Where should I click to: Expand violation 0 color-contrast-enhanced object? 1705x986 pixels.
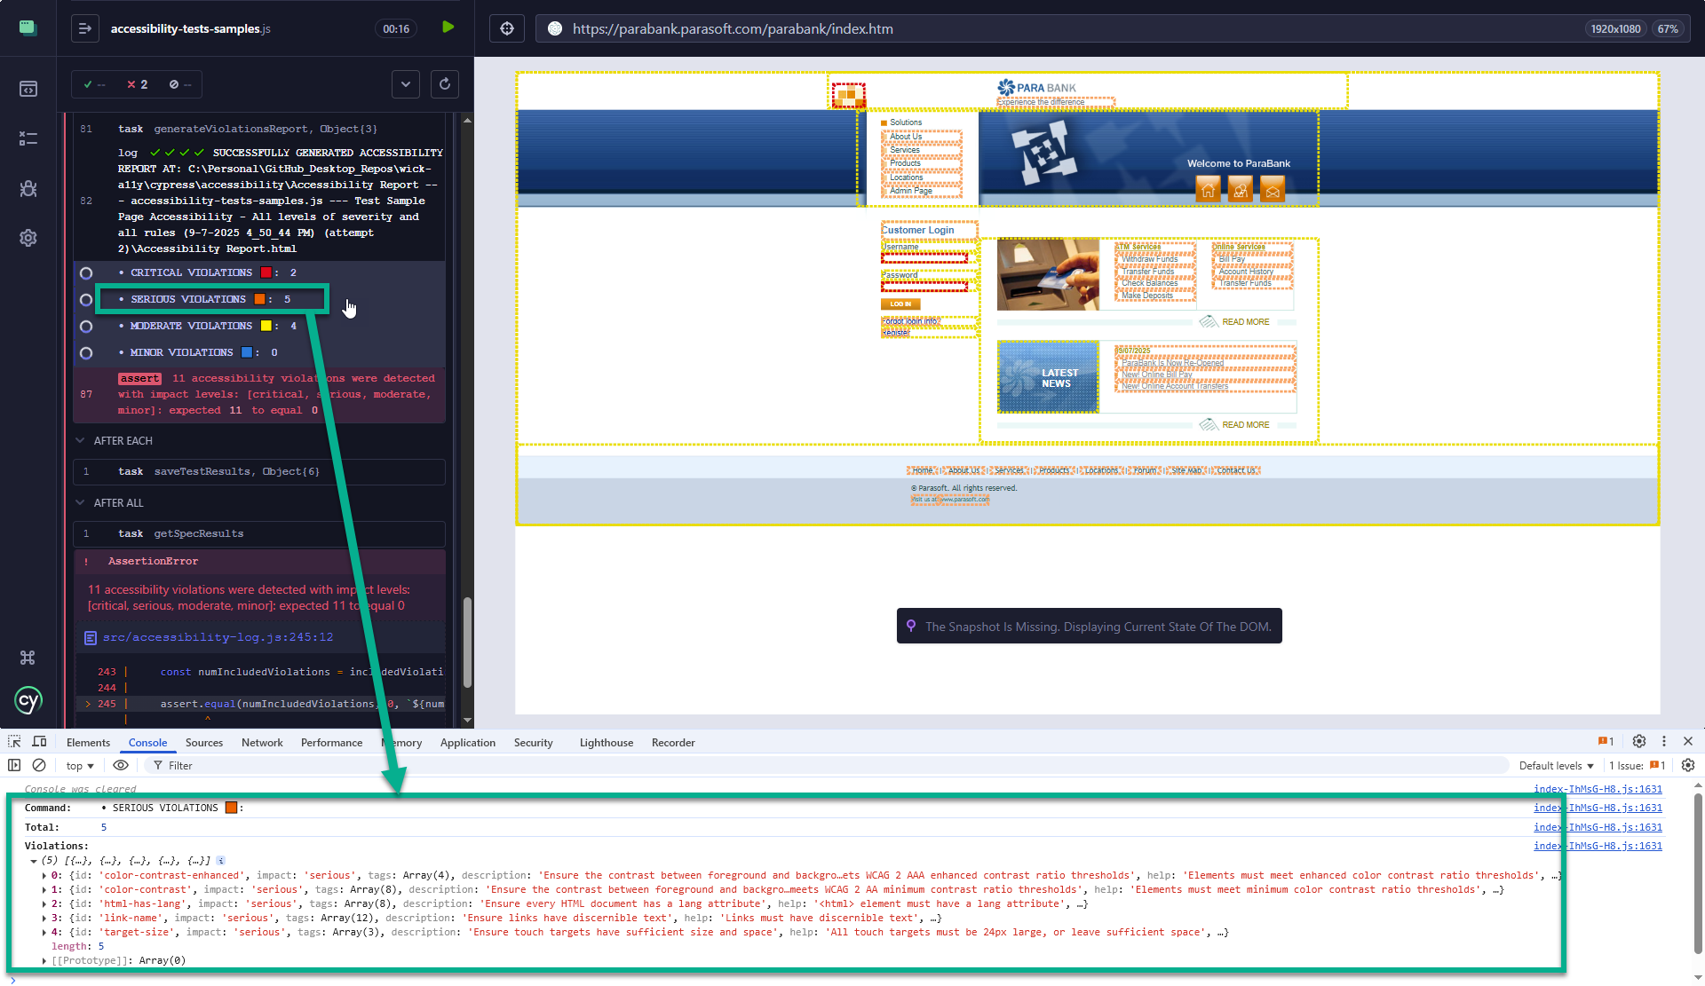(44, 876)
